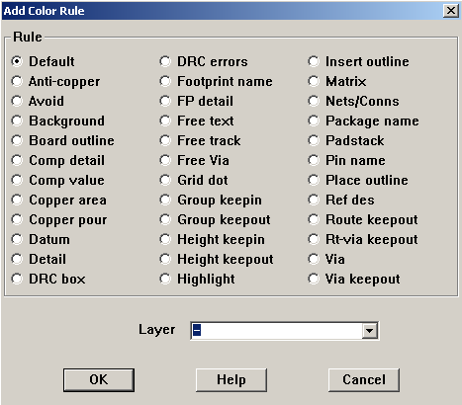Confirm with the OK button
The height and width of the screenshot is (405, 462).
[x=99, y=380]
